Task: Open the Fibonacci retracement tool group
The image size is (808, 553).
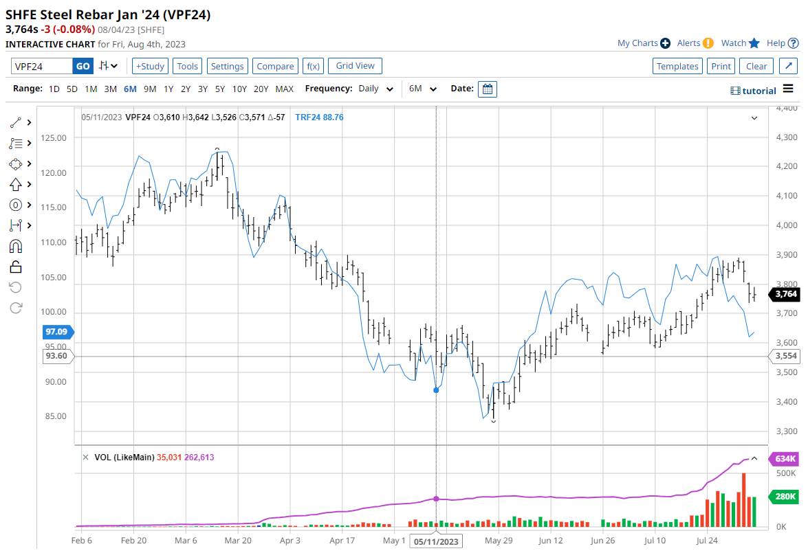Action: point(15,144)
